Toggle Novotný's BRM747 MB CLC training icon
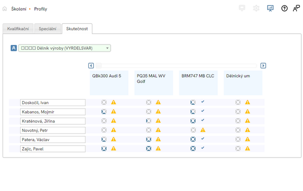 click(193, 130)
